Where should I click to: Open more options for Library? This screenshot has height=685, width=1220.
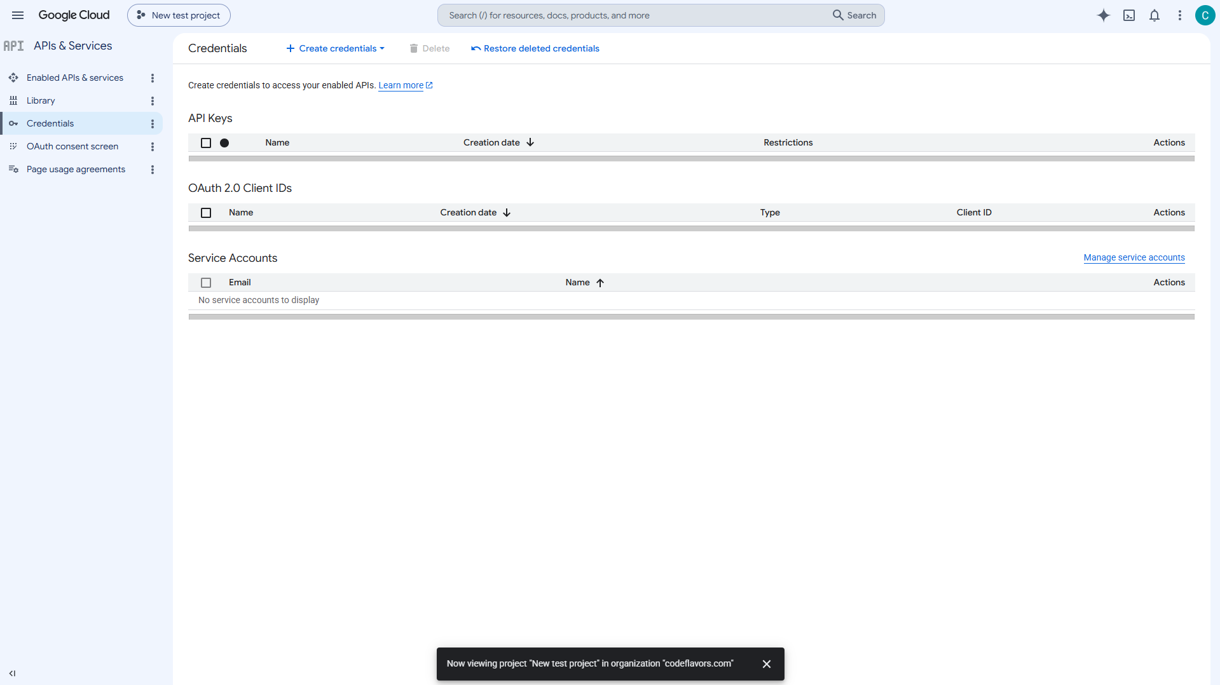(x=153, y=100)
